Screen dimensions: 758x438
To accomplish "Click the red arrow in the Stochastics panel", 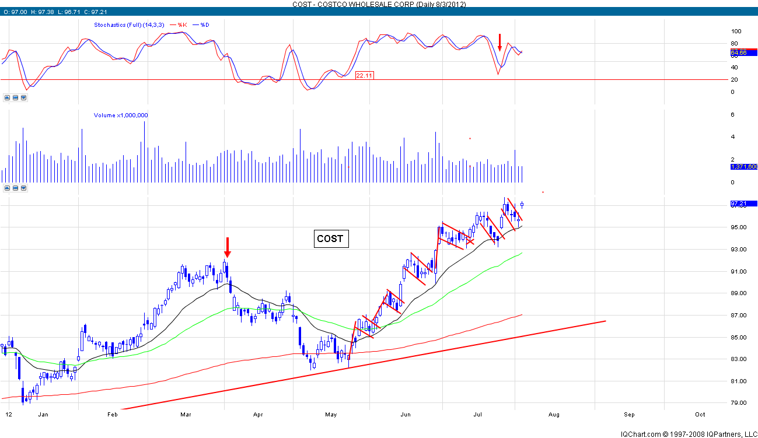I will [499, 42].
